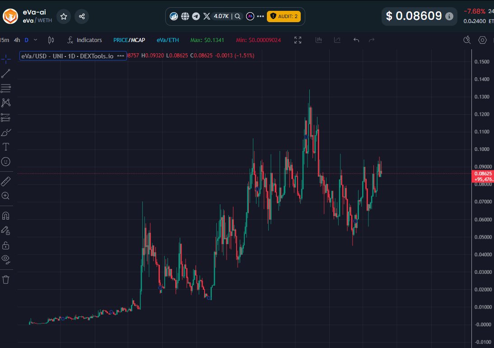Open the project website globe icon
The image size is (494, 348).
point(185,16)
